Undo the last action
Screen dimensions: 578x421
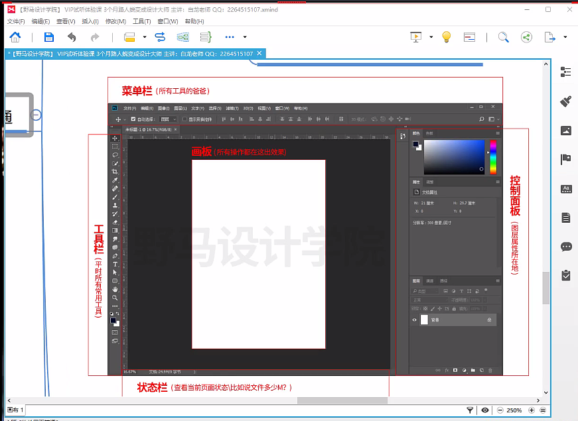[x=73, y=37]
